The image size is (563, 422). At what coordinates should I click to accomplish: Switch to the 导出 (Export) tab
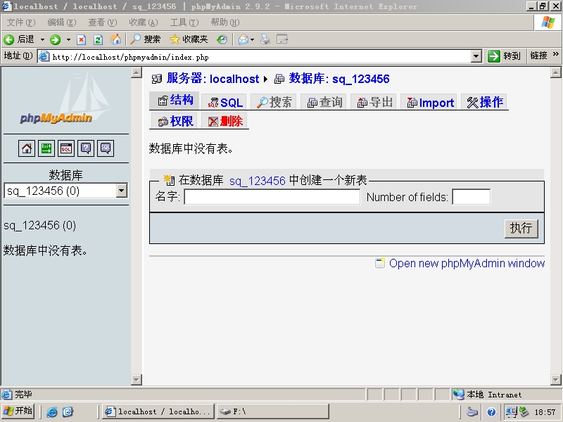coord(374,102)
